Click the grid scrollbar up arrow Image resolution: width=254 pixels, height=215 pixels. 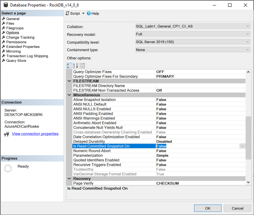(x=248, y=72)
